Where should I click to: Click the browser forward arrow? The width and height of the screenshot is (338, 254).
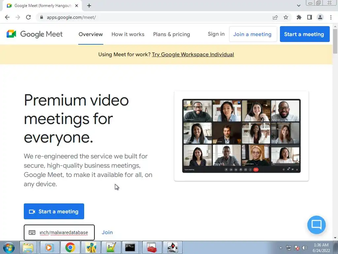(18, 17)
